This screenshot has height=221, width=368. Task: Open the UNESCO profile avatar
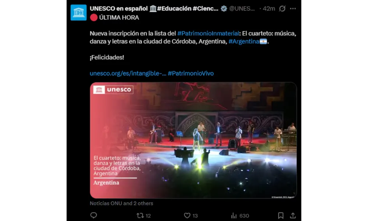tap(79, 13)
